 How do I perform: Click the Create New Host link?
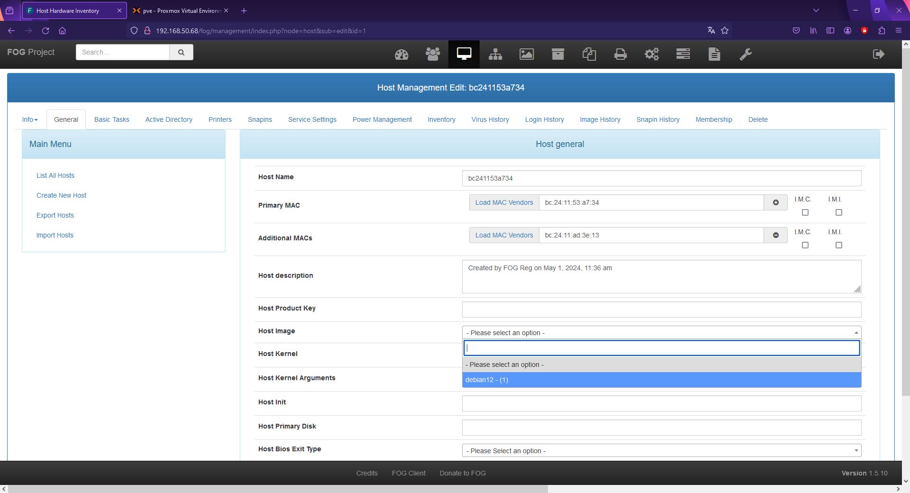click(61, 195)
